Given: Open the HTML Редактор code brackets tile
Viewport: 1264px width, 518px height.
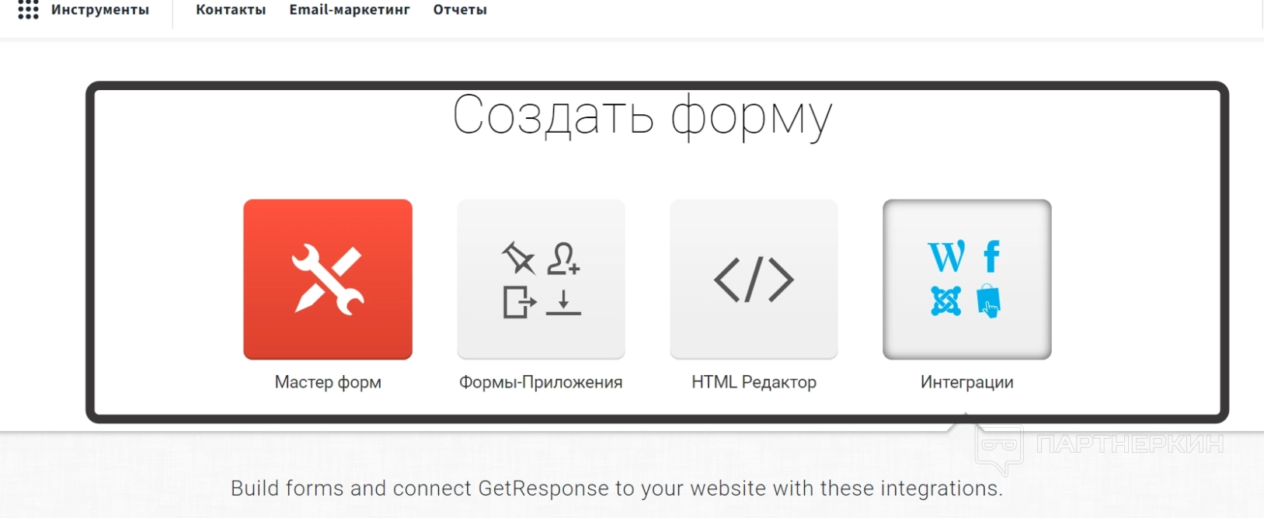Looking at the screenshot, I should coord(754,280).
